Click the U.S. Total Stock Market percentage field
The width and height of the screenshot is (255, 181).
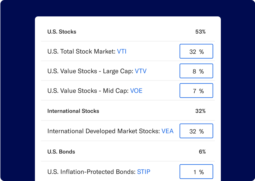point(196,51)
